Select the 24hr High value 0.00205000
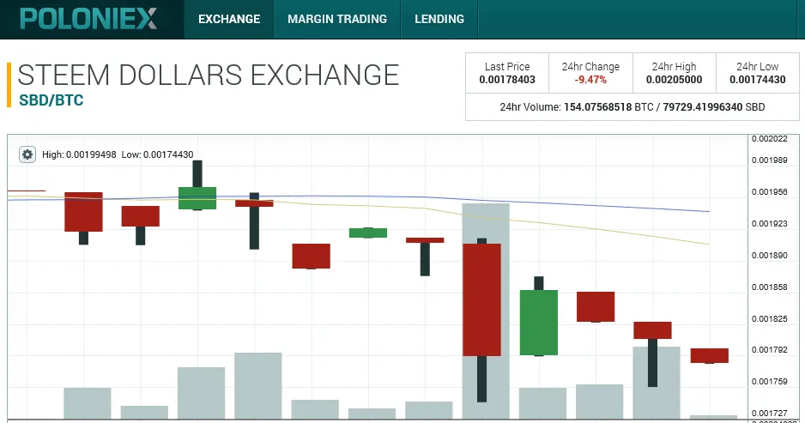 coord(674,80)
